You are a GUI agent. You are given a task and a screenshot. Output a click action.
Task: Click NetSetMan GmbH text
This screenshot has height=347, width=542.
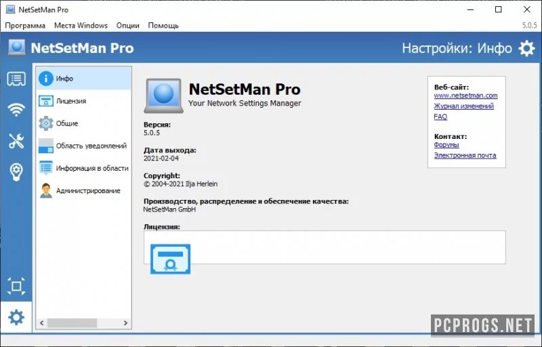[x=169, y=209]
